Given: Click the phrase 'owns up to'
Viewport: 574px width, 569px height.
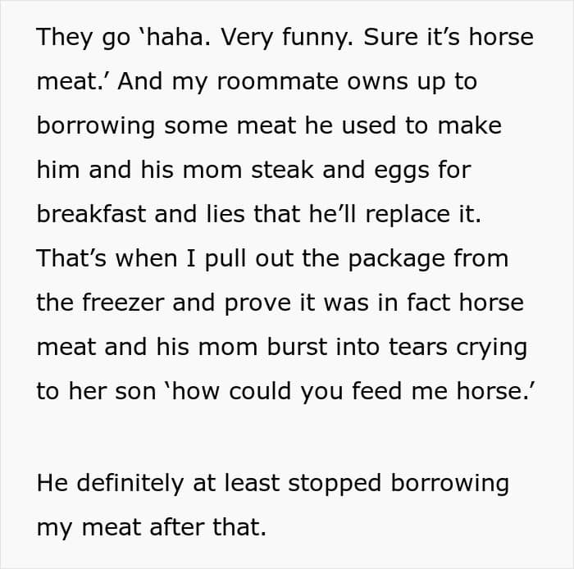Looking at the screenshot, I should click(412, 82).
